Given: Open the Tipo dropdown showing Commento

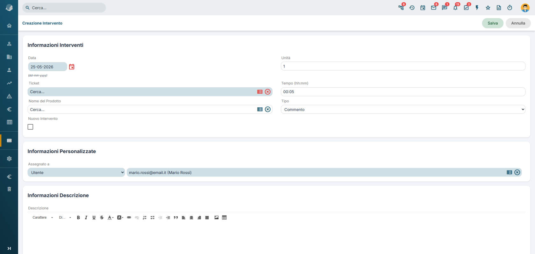Looking at the screenshot, I should [403, 109].
